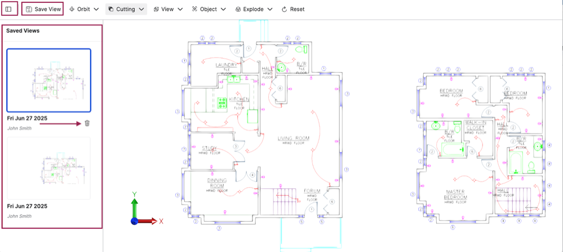Click the KITCHEN label on floor plan
563x252 pixels.
pos(239,99)
